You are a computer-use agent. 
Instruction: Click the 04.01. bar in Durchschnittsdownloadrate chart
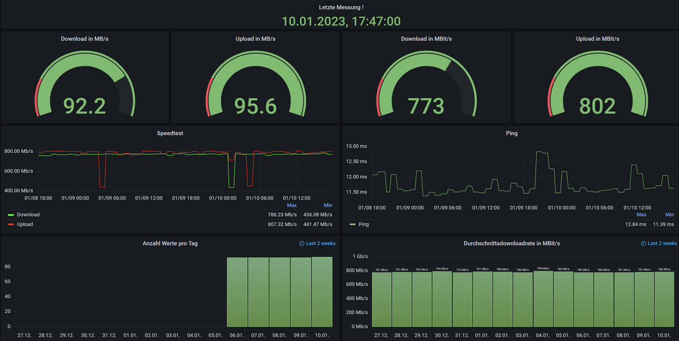tap(543, 299)
